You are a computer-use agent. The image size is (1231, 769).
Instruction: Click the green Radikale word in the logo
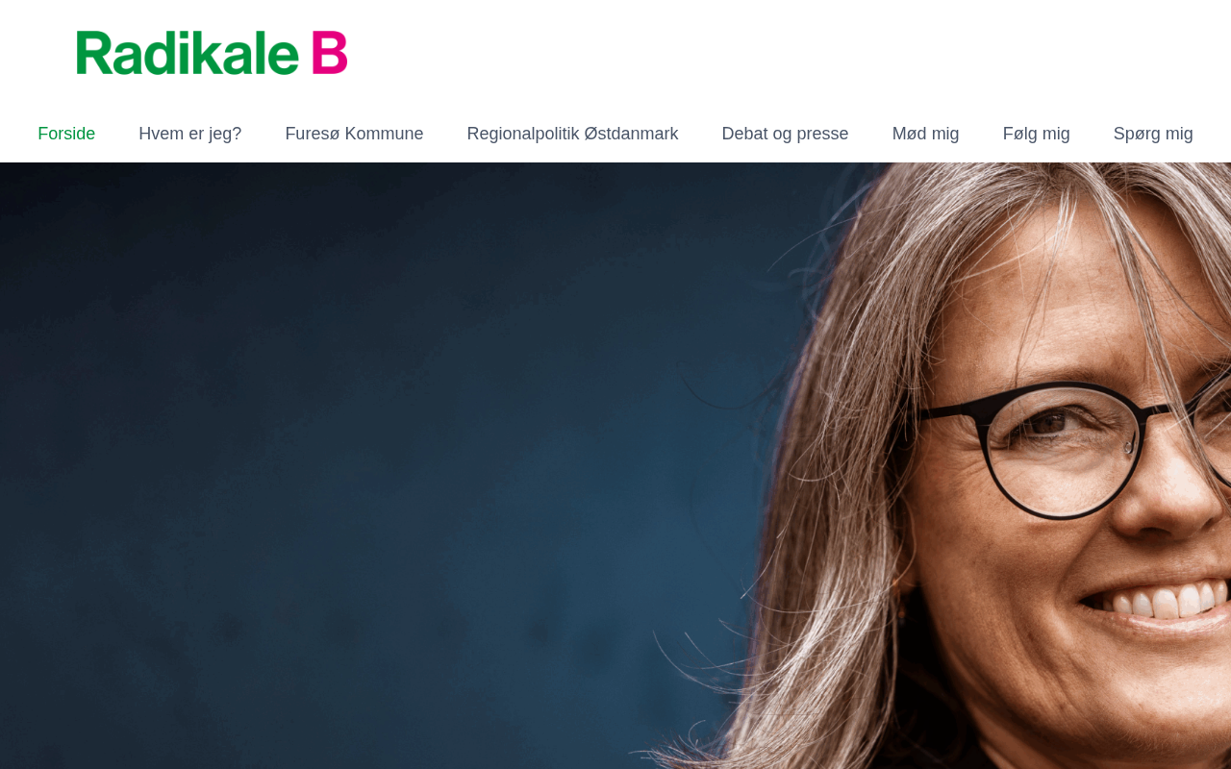click(x=188, y=53)
